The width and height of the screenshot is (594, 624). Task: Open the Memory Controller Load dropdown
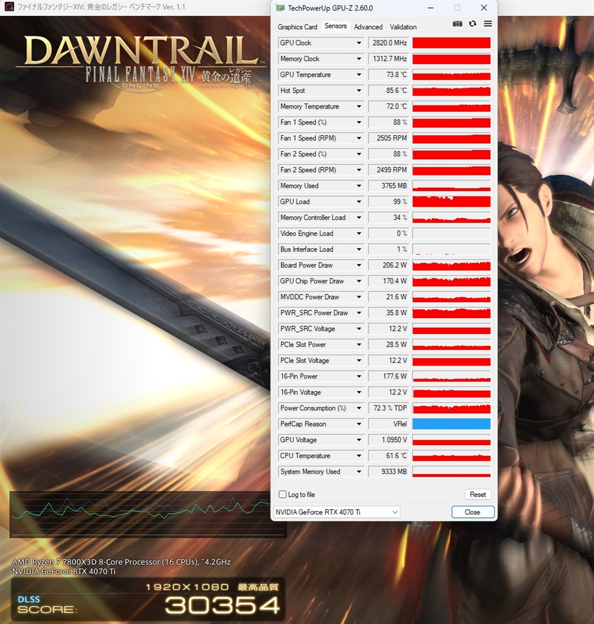[359, 218]
